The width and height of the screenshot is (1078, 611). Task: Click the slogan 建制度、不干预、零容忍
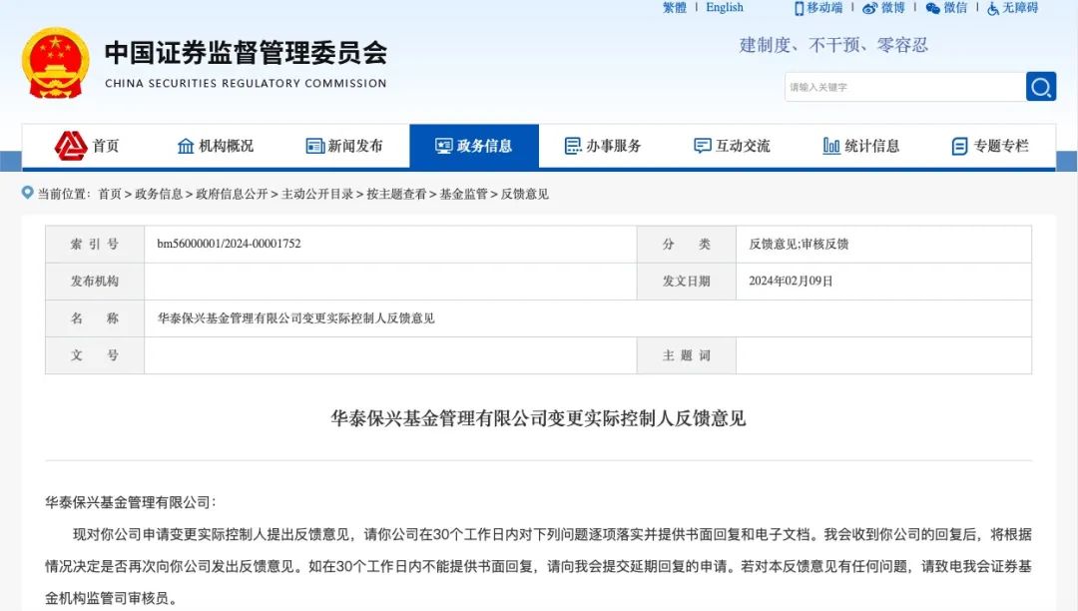(x=833, y=45)
